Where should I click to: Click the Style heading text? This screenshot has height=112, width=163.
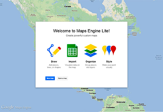tap(109, 62)
